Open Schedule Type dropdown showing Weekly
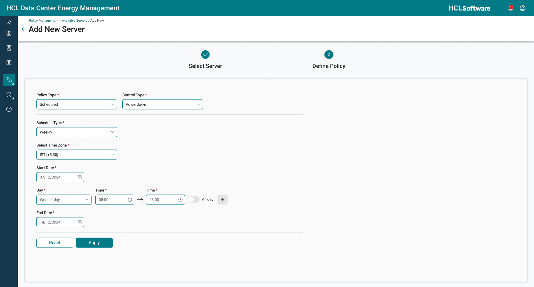The image size is (534, 287). click(77, 132)
